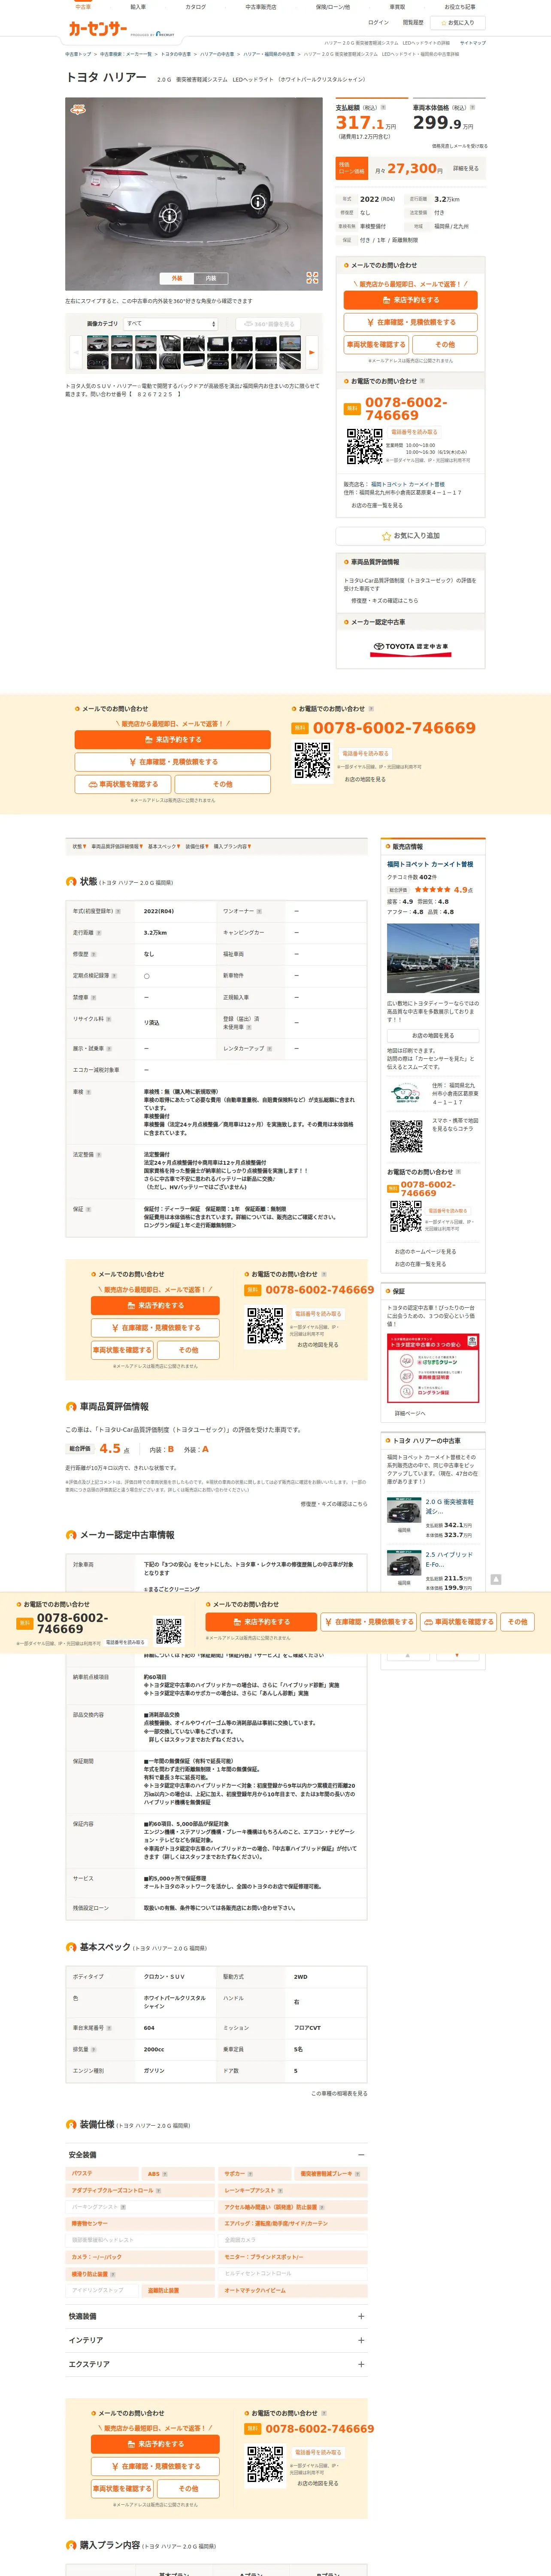Click dealership photo in sidebar

pyautogui.click(x=433, y=958)
